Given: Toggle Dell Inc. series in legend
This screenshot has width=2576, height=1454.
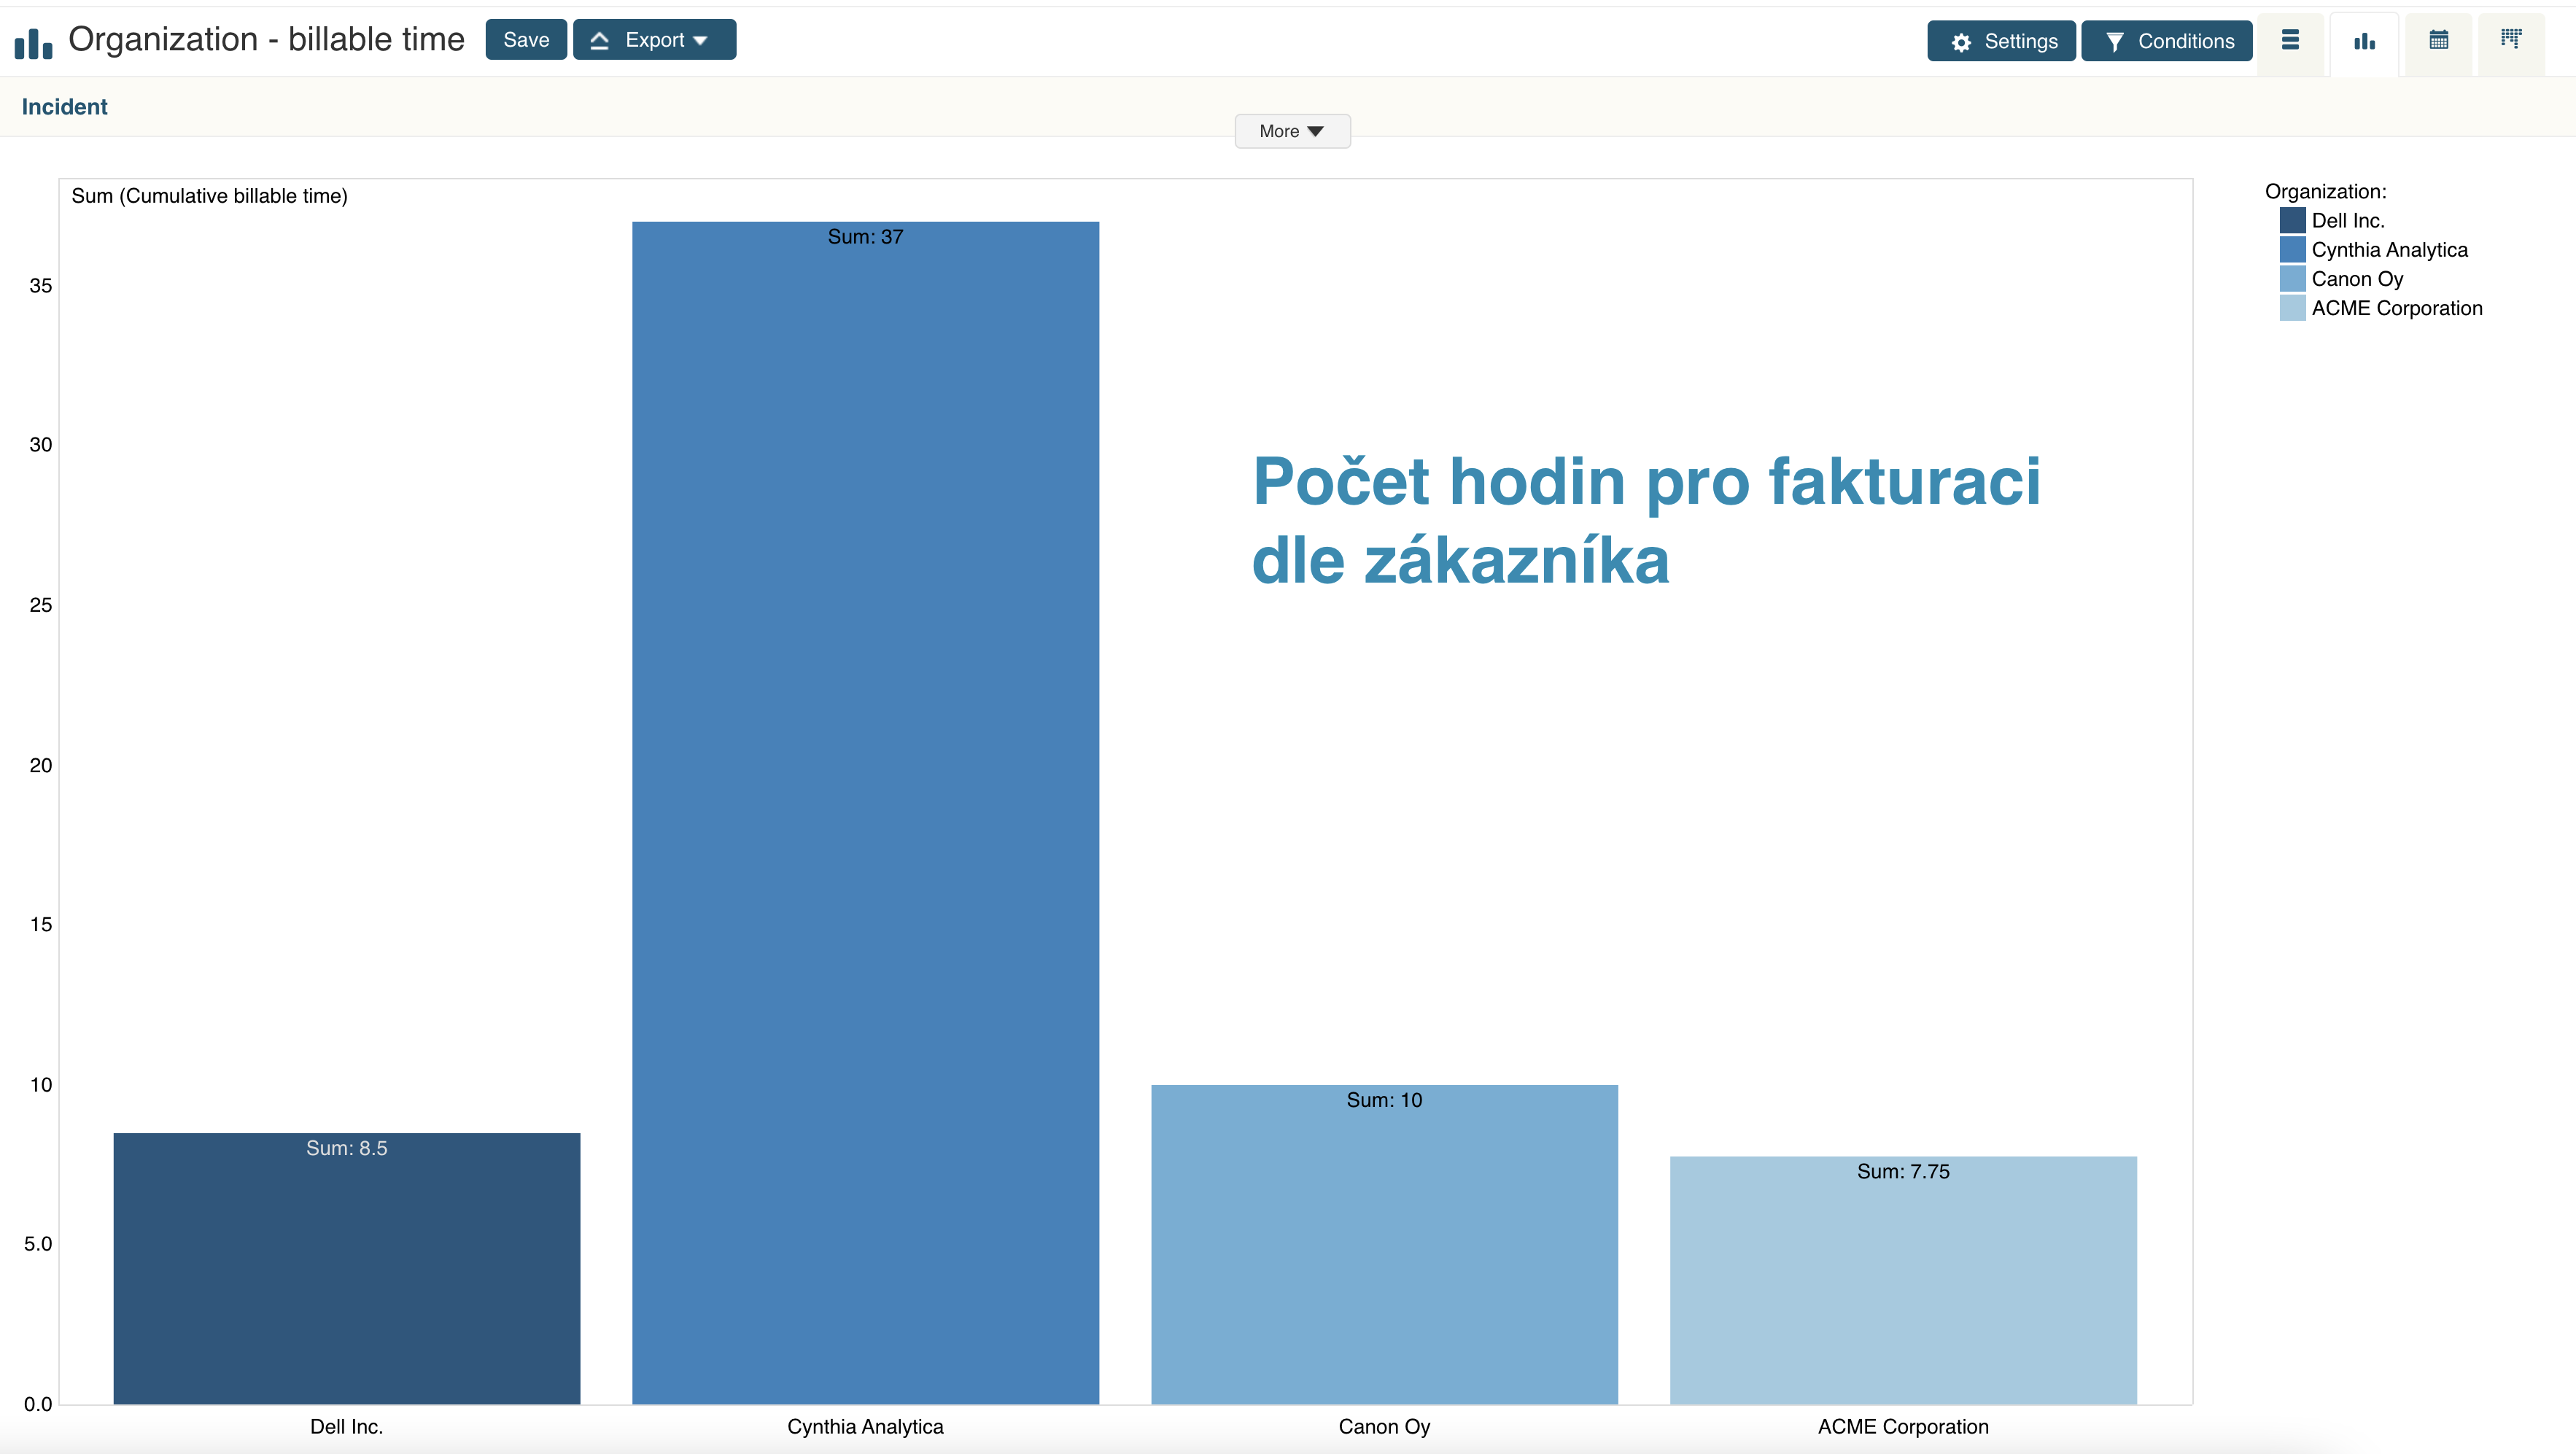Looking at the screenshot, I should [2347, 221].
